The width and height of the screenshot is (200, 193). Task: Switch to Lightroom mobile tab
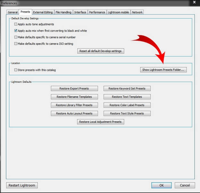pyautogui.click(x=118, y=12)
